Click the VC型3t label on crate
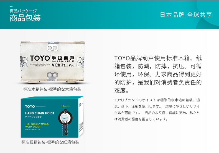The height and width of the screenshot is (153, 219). (x=58, y=65)
